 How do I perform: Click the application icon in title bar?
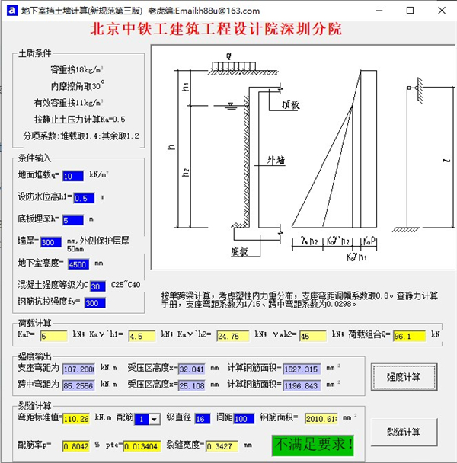pyautogui.click(x=12, y=11)
